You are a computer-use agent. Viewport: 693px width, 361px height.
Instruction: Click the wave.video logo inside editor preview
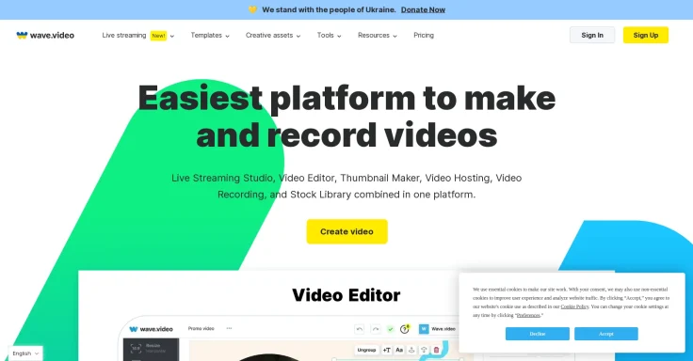(152, 329)
